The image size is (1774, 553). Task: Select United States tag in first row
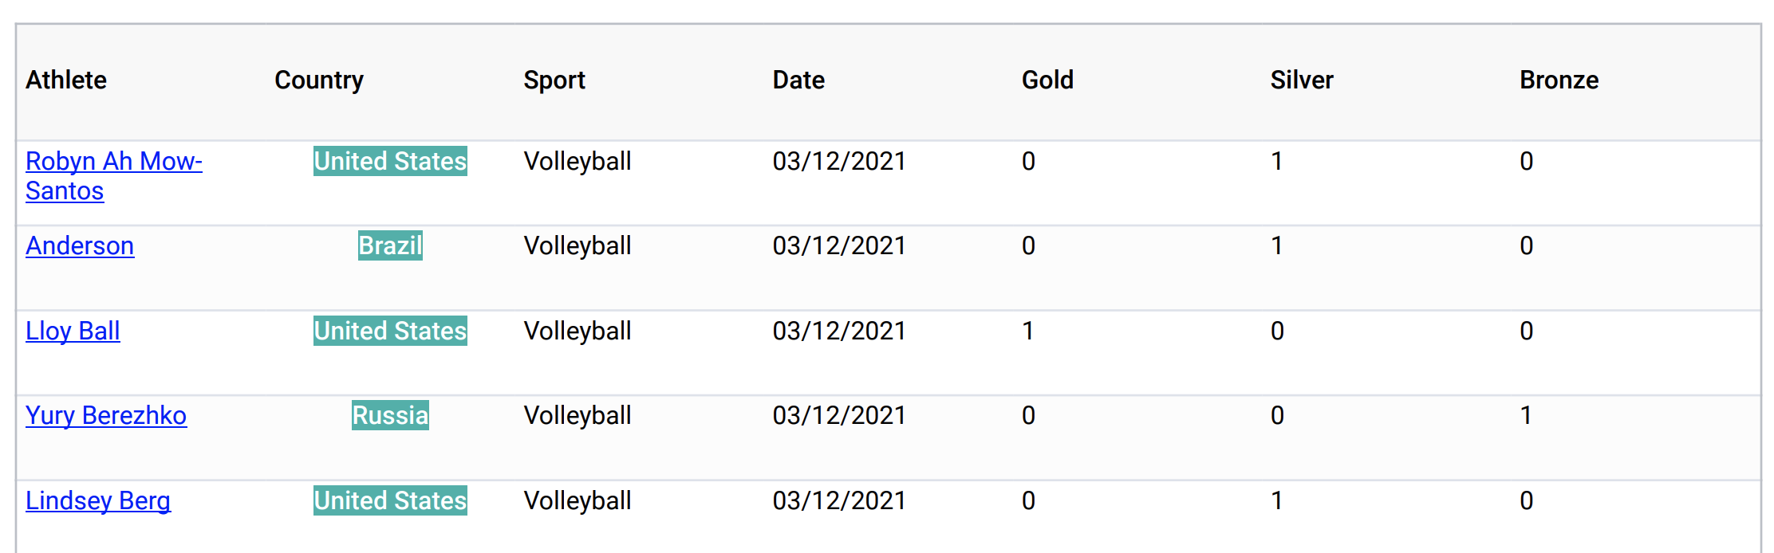[390, 161]
